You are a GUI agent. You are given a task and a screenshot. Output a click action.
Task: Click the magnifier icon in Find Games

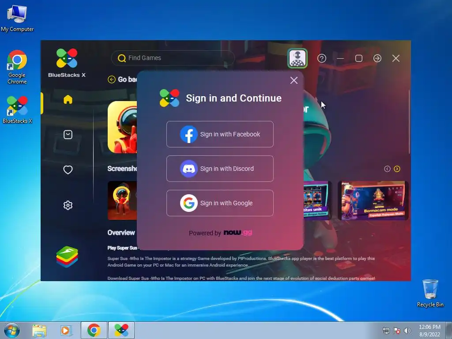click(122, 58)
